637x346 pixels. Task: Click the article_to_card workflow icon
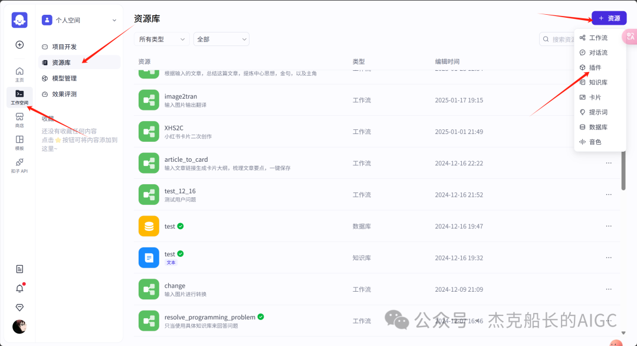click(149, 163)
